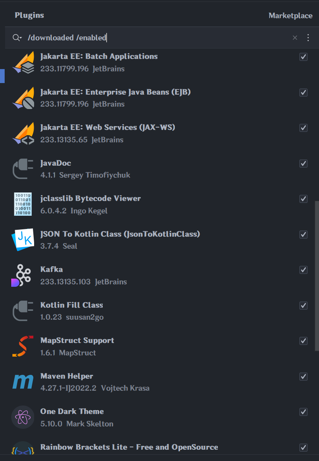The height and width of the screenshot is (461, 319).
Task: Select One Dark Theme plugin name
Action: coord(72,411)
